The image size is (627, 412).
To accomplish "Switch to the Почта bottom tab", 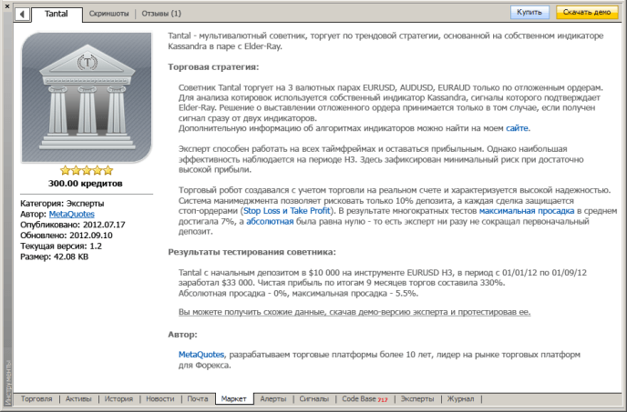I will (198, 399).
